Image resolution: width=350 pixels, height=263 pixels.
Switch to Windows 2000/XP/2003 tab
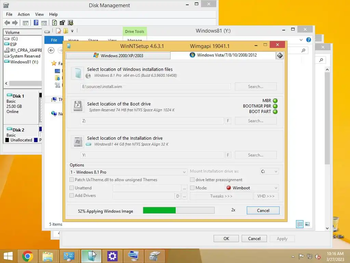click(x=118, y=55)
